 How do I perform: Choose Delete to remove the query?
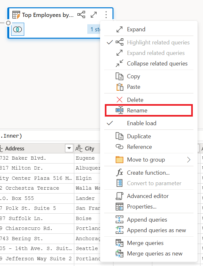(149, 100)
